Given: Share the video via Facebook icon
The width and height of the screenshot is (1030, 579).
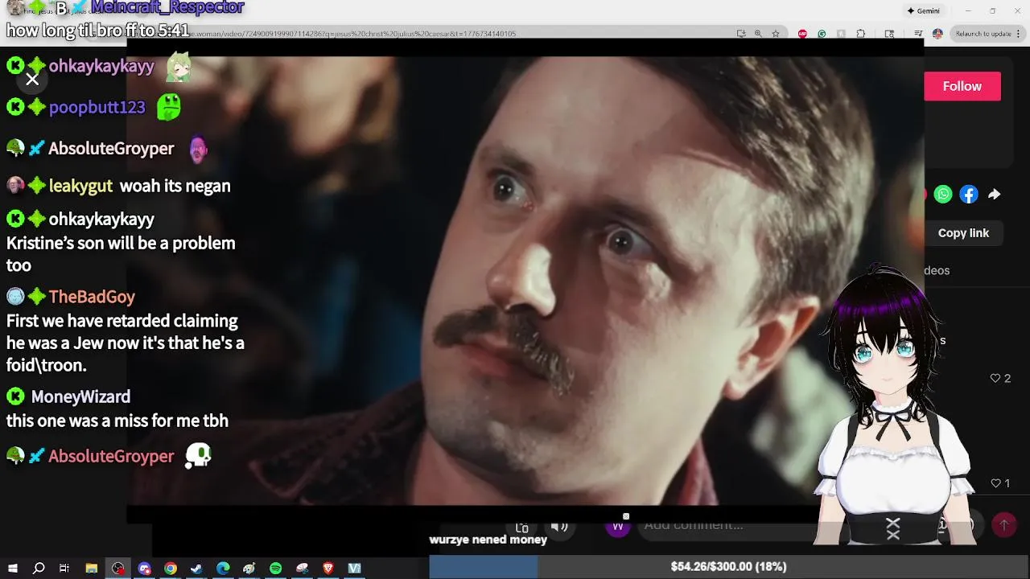Looking at the screenshot, I should (969, 194).
